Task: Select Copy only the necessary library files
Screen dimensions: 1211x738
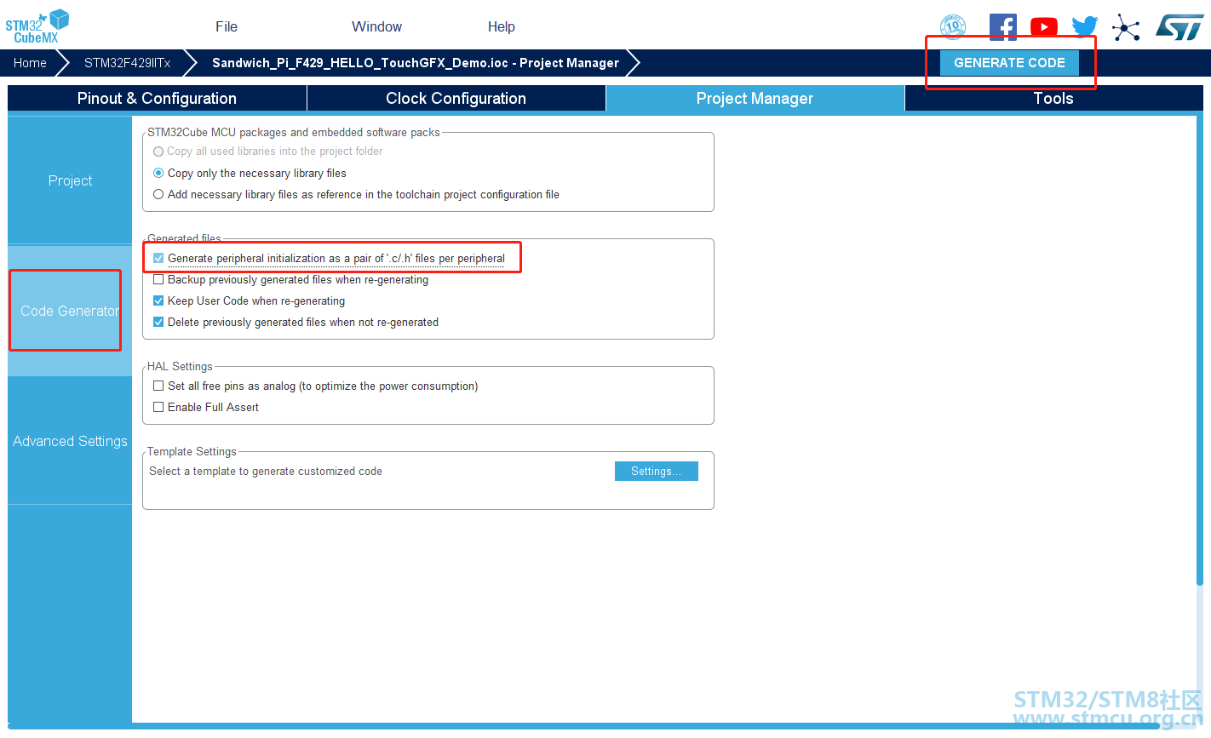Action: click(x=158, y=173)
